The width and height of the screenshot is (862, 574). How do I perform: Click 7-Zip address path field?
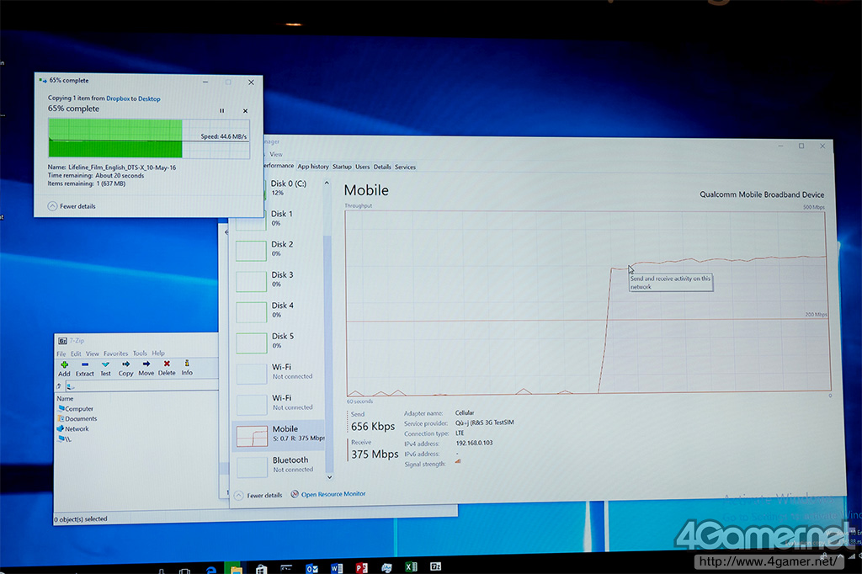click(141, 386)
